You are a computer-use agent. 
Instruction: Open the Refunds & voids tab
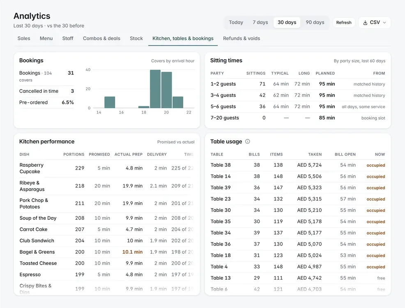242,39
